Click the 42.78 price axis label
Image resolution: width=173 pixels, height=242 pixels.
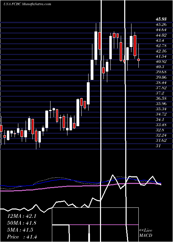[161, 46]
